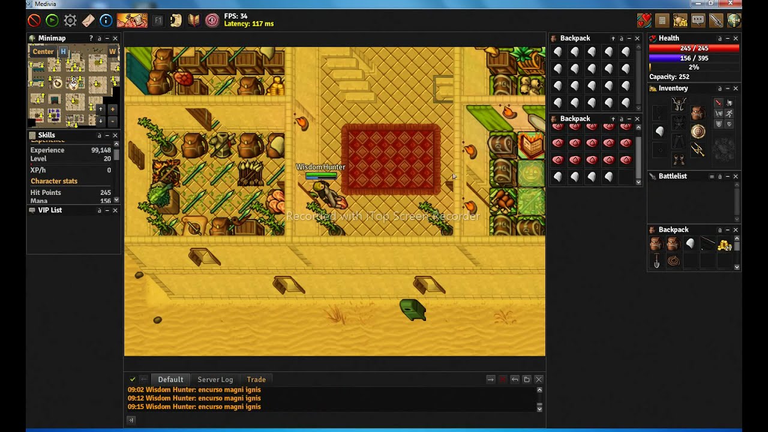
Task: Open the store banner with phone icon
Action: click(x=132, y=21)
